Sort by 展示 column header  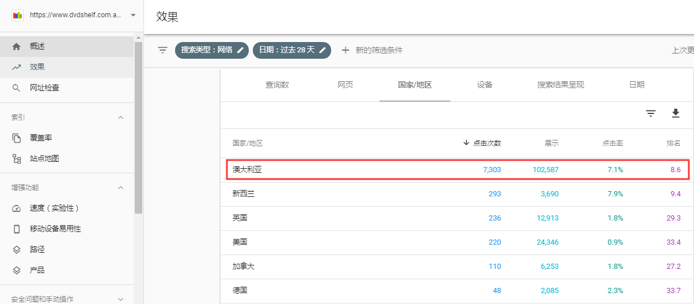click(552, 143)
